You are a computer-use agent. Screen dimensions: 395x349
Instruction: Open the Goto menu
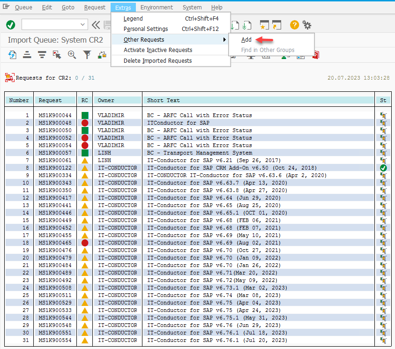(x=68, y=7)
